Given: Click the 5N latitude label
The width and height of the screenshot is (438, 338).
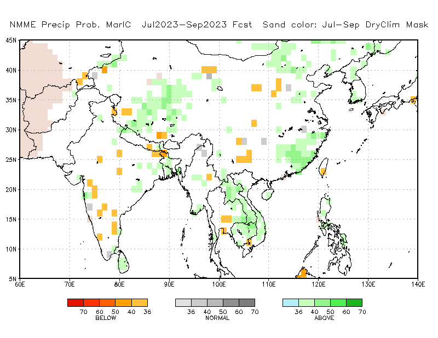Looking at the screenshot, I should point(12,278).
